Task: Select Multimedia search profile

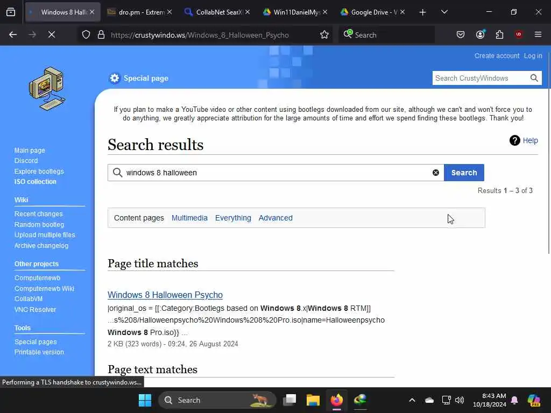Action: pyautogui.click(x=189, y=218)
